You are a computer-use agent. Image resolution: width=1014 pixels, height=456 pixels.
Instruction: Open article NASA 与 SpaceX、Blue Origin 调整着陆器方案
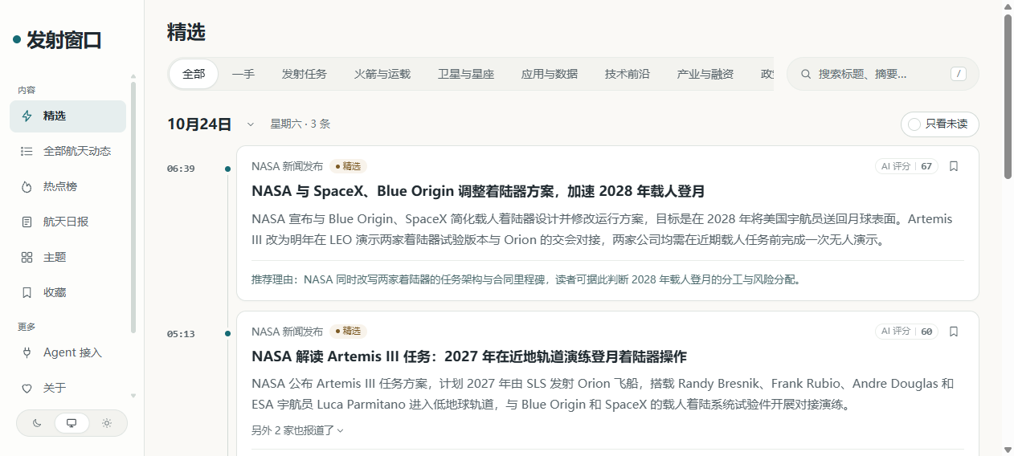coord(478,191)
